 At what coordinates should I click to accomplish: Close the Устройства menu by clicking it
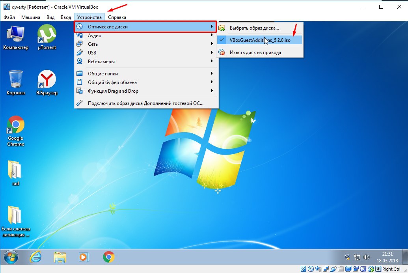(89, 17)
